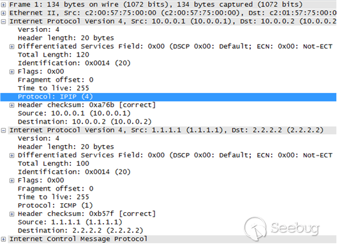Select the Total Length: 100 field
This screenshot has height=246, width=337.
click(54, 164)
